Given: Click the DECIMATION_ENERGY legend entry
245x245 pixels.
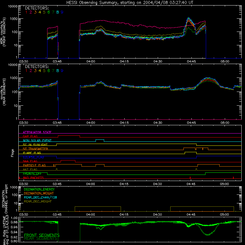Looking at the screenshot, I should point(39,189).
